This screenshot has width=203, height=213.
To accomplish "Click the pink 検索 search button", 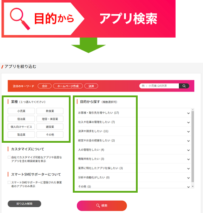I will tap(102, 205).
